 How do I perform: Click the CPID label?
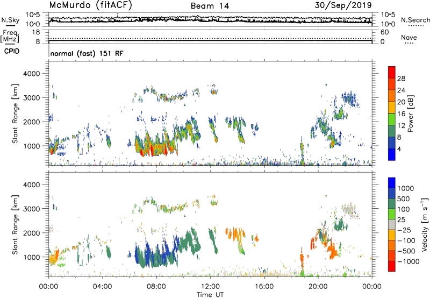tap(12, 51)
